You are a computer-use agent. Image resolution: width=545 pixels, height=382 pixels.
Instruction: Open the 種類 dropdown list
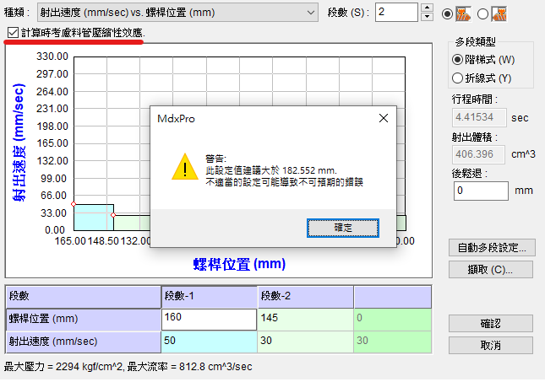pyautogui.click(x=310, y=12)
